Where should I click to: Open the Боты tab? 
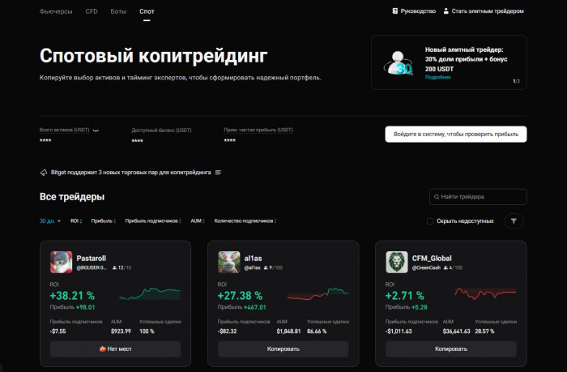tap(118, 11)
